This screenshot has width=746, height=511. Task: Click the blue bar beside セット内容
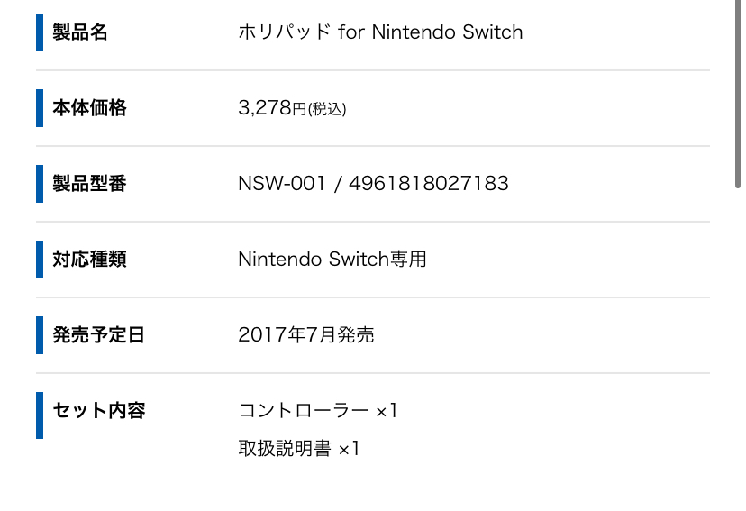coord(40,415)
